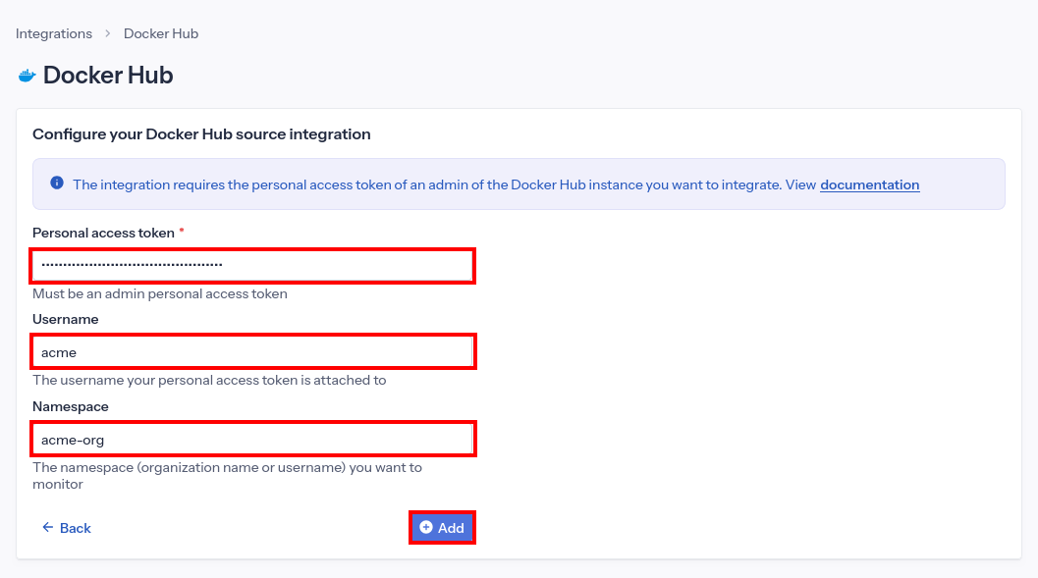1038x578 pixels.
Task: Click the Username input containing acme
Action: click(x=252, y=351)
